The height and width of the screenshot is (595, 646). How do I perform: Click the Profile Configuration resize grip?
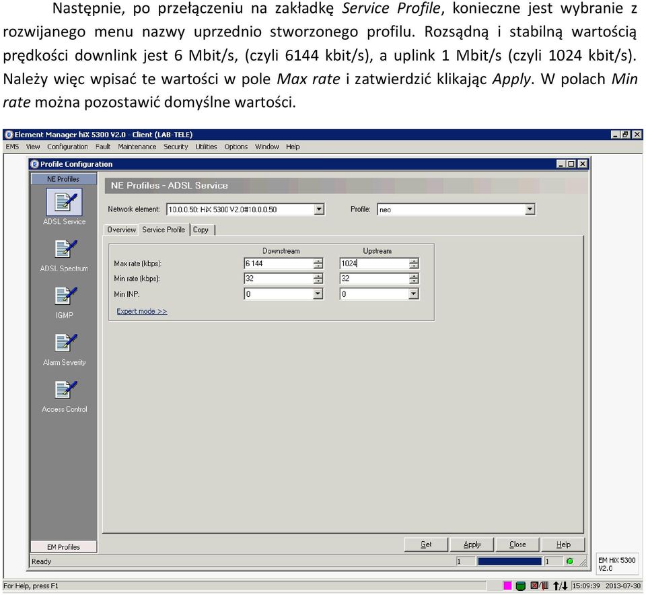coord(583,561)
